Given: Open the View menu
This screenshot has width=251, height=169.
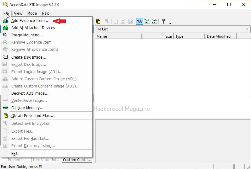Looking at the screenshot, I should click(x=18, y=13).
